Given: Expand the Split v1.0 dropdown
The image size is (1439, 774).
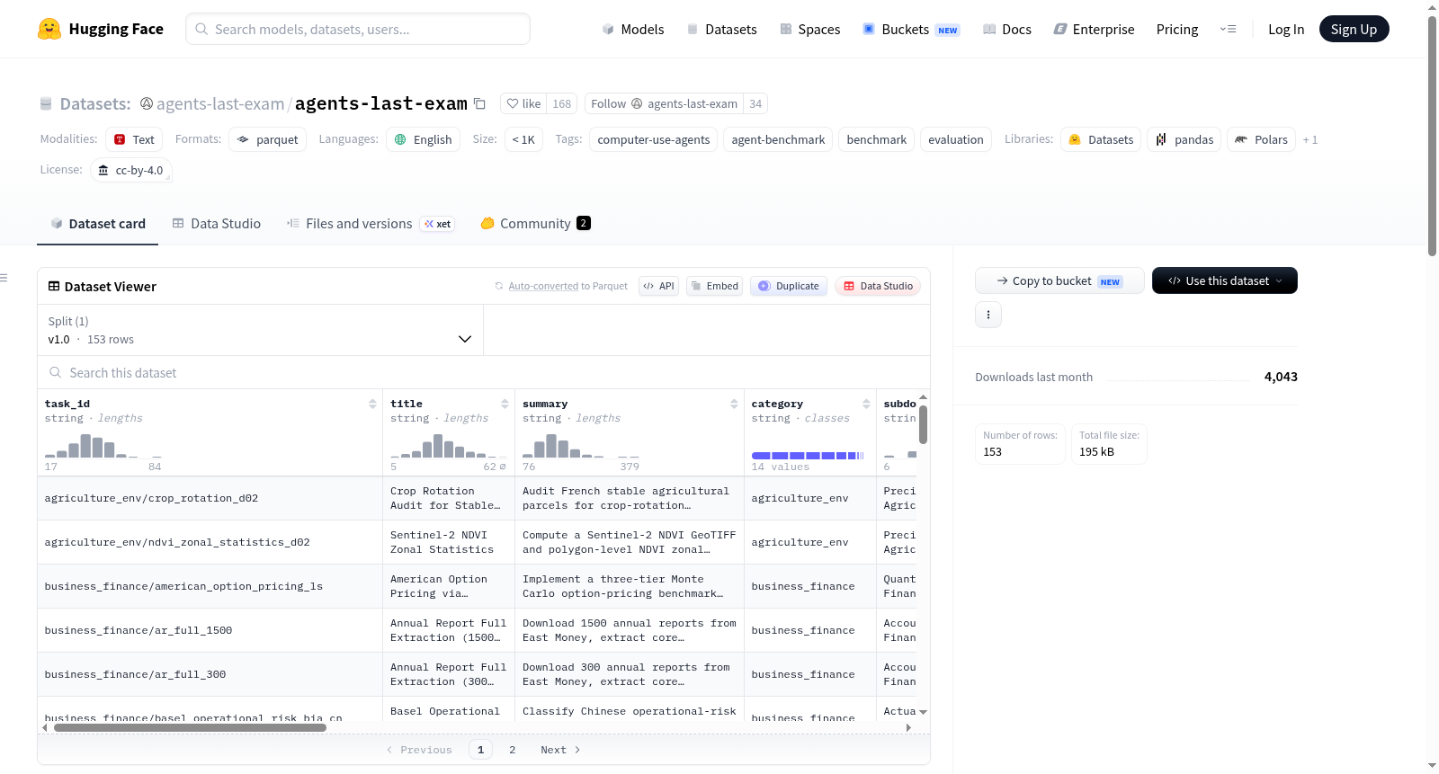Looking at the screenshot, I should [260, 330].
